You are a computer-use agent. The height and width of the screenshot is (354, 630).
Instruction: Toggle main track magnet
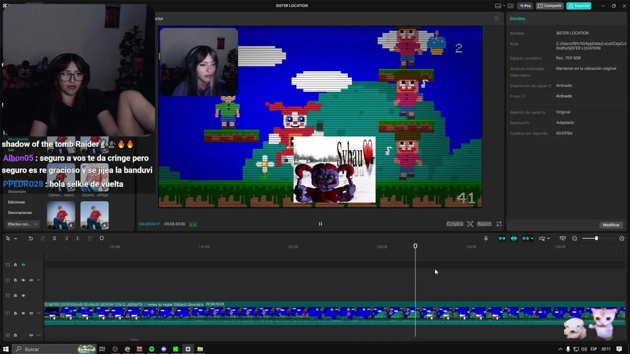coord(502,238)
